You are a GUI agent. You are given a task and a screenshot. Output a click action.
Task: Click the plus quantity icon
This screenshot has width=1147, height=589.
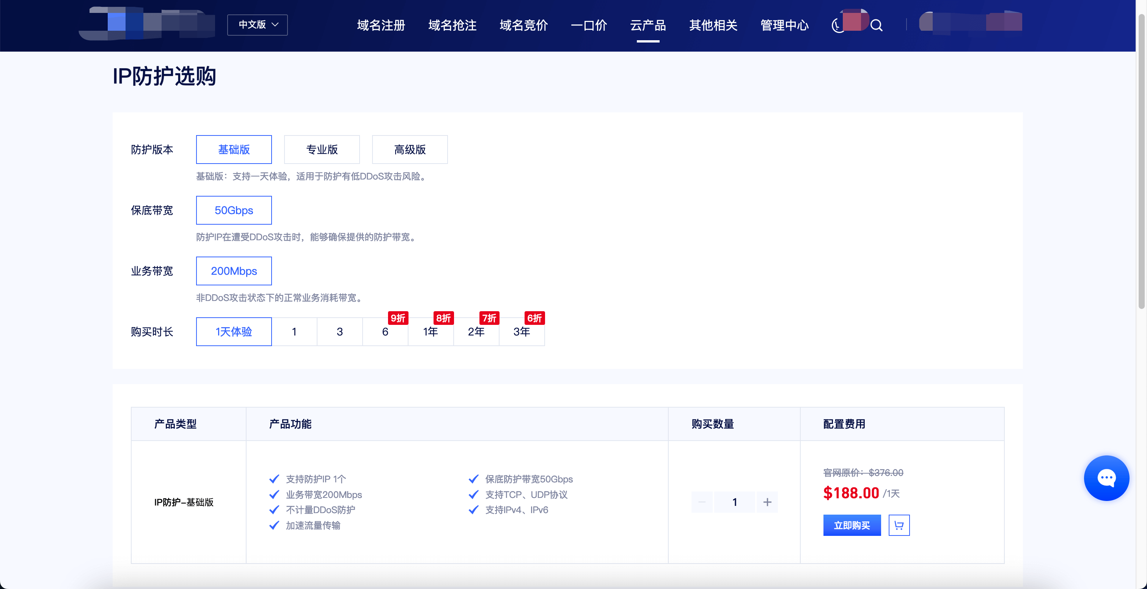click(x=767, y=502)
